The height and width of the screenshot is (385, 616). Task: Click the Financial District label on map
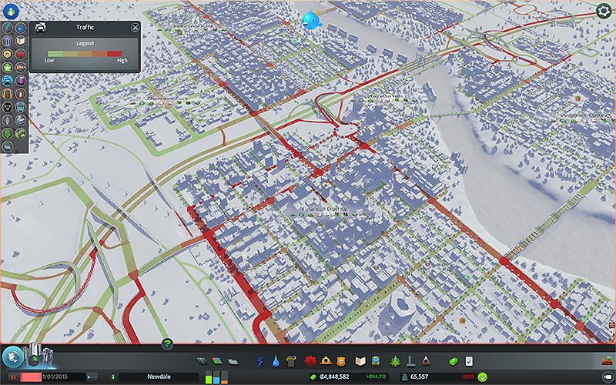(x=326, y=209)
